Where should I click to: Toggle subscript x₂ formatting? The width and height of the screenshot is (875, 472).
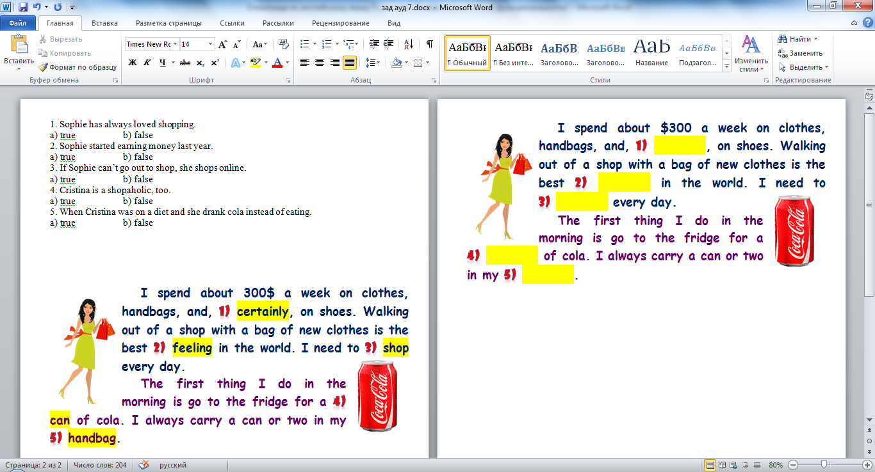click(x=200, y=63)
